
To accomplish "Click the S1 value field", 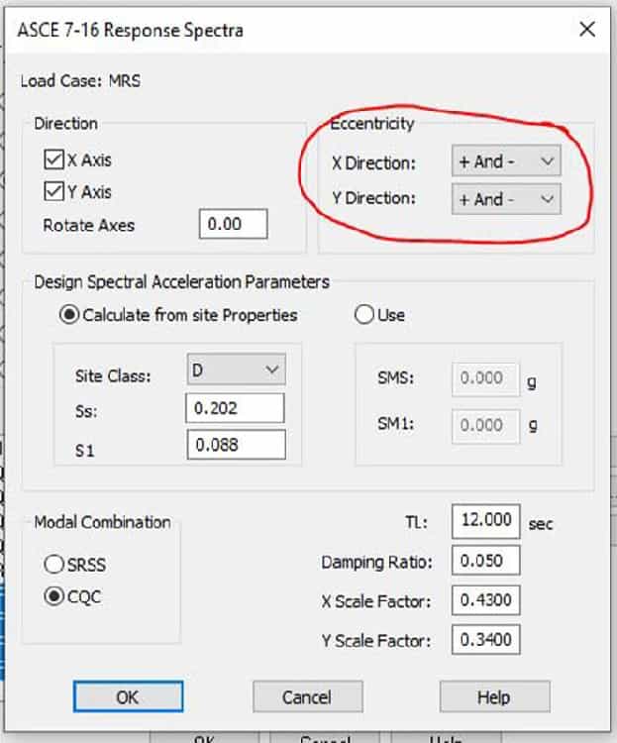I will coord(235,445).
